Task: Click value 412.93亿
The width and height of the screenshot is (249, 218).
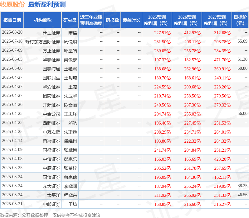Action: 193,33
